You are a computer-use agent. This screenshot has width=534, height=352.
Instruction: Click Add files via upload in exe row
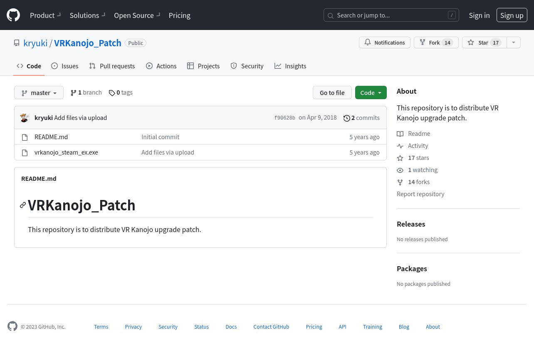(168, 152)
